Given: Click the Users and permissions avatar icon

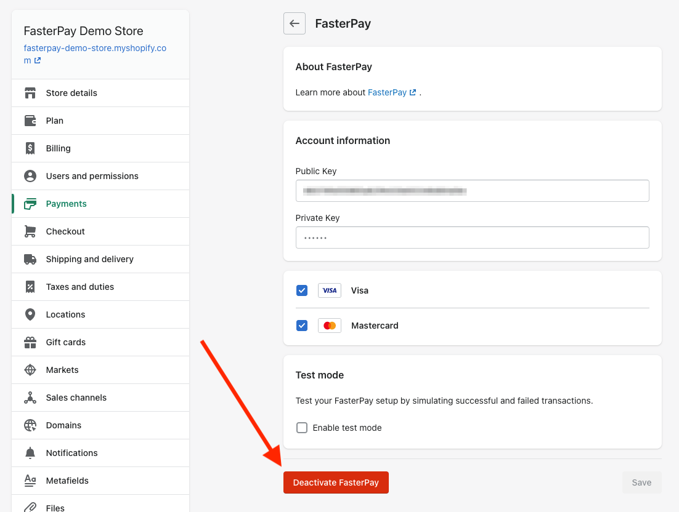Looking at the screenshot, I should click(30, 176).
